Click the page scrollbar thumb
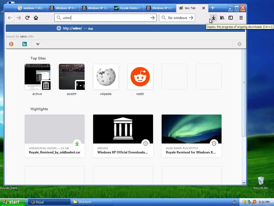Image resolution: width=274 pixels, height=206 pixels. pyautogui.click(x=244, y=93)
